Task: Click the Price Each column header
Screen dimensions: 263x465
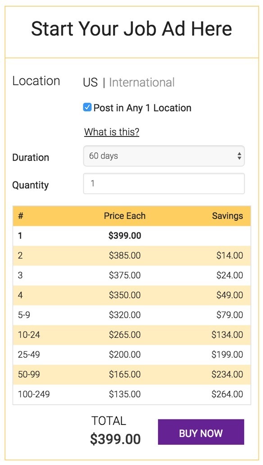Action: (125, 216)
